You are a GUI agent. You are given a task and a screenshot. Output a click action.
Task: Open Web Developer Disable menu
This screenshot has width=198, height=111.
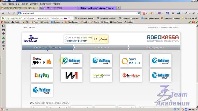pyautogui.click(x=6, y=22)
